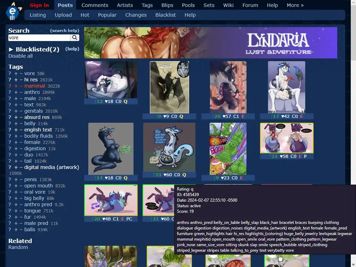This screenshot has height=267, width=356.
Task: Include open mouth tag with plus icon
Action: [16, 186]
